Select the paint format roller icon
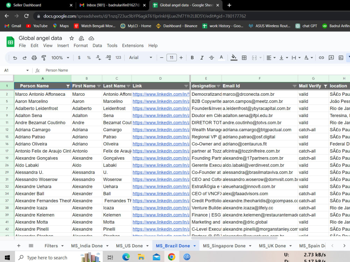350x262 pixels. click(x=44, y=58)
